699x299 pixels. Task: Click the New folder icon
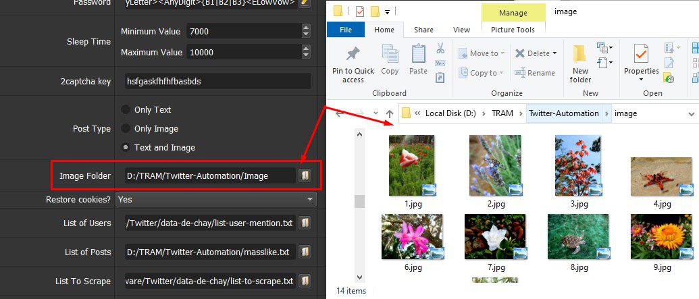coord(579,54)
